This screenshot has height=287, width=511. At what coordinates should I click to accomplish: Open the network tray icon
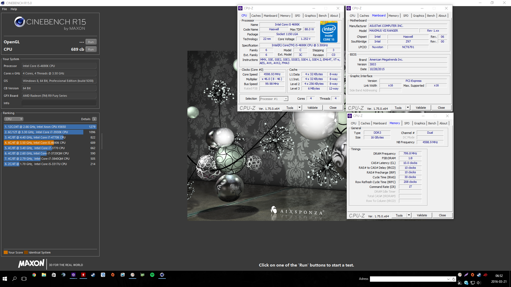coord(473,283)
